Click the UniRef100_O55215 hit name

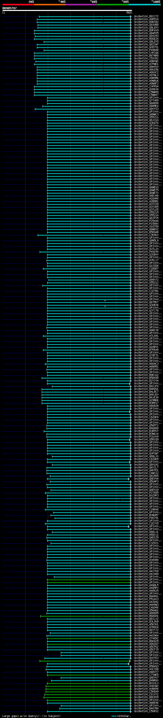[x=146, y=212]
